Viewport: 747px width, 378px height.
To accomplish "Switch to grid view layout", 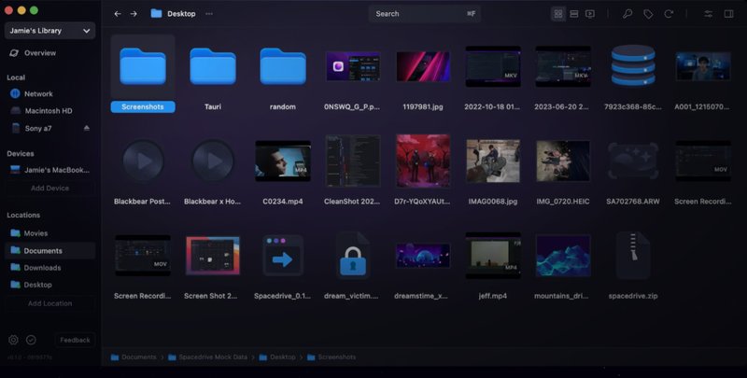I will (x=558, y=14).
